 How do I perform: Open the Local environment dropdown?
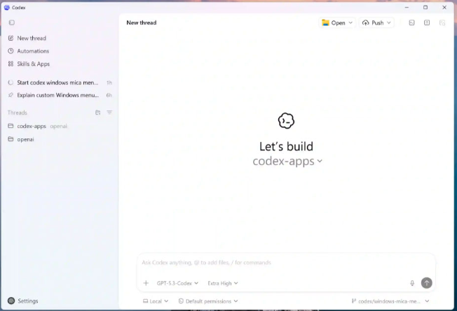coord(156,301)
